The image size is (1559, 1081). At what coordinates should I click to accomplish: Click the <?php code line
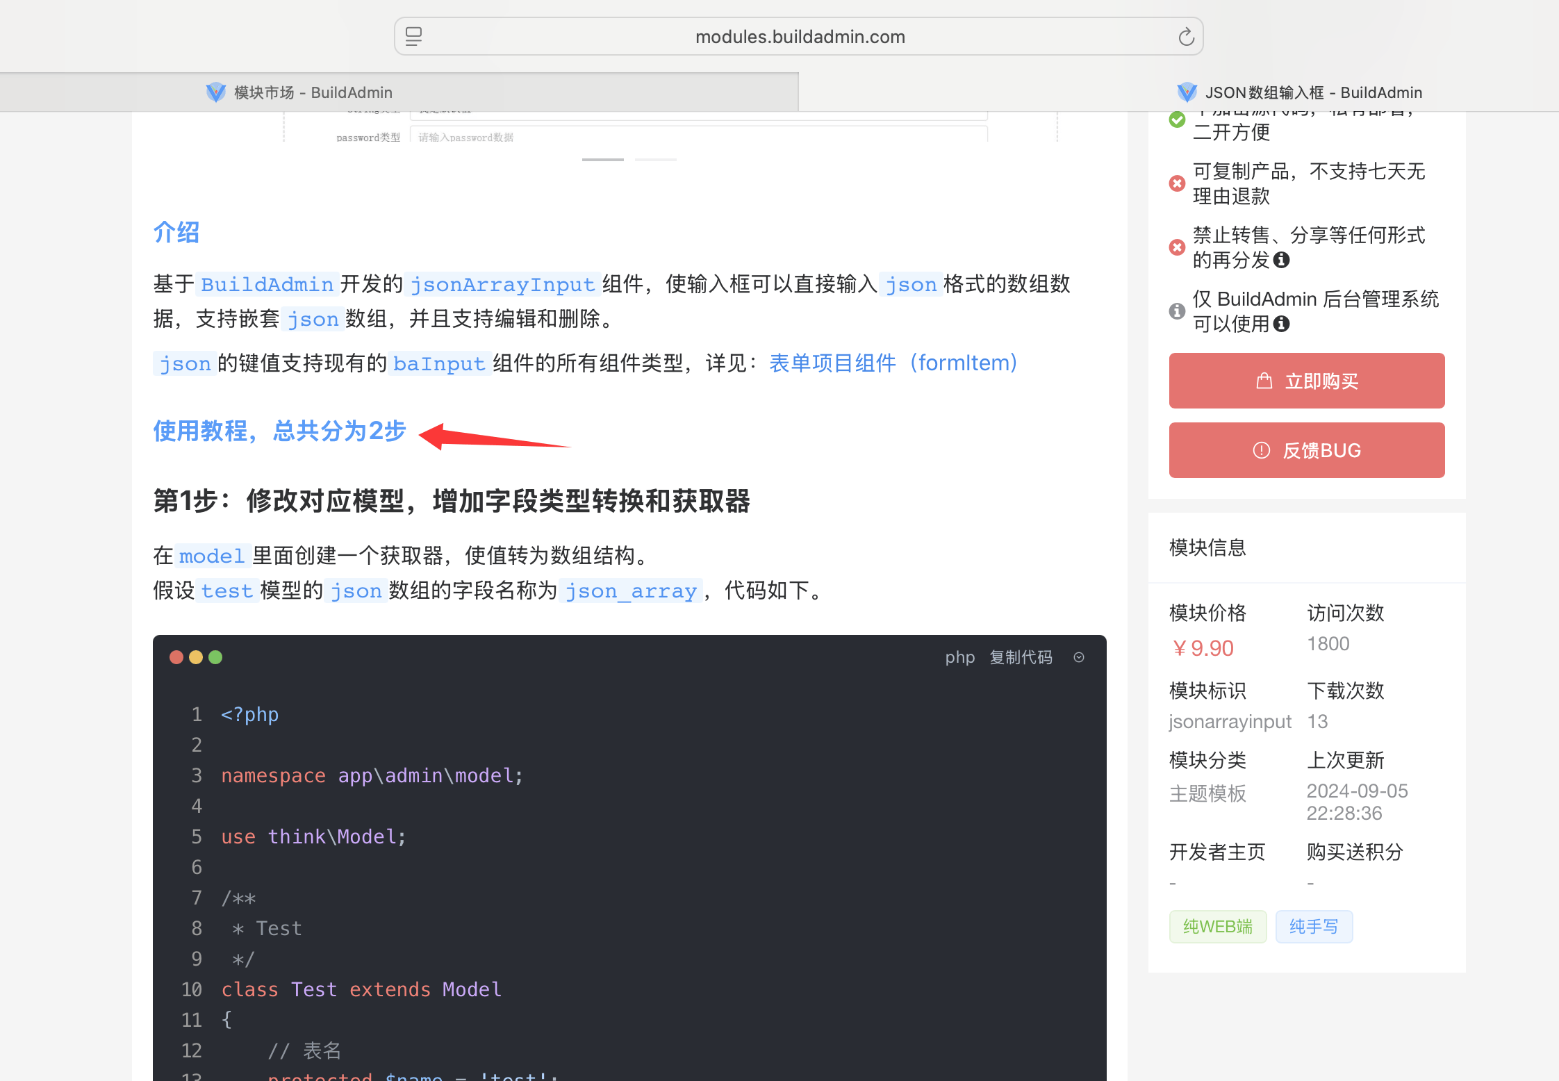[x=250, y=714]
